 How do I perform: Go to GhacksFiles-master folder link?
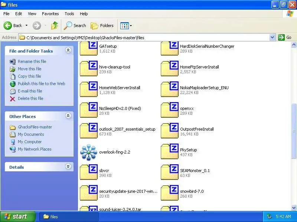coord(35,127)
